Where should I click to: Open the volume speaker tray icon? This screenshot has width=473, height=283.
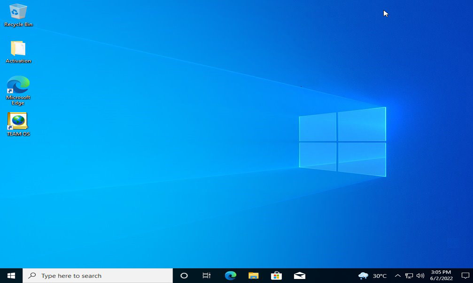420,276
